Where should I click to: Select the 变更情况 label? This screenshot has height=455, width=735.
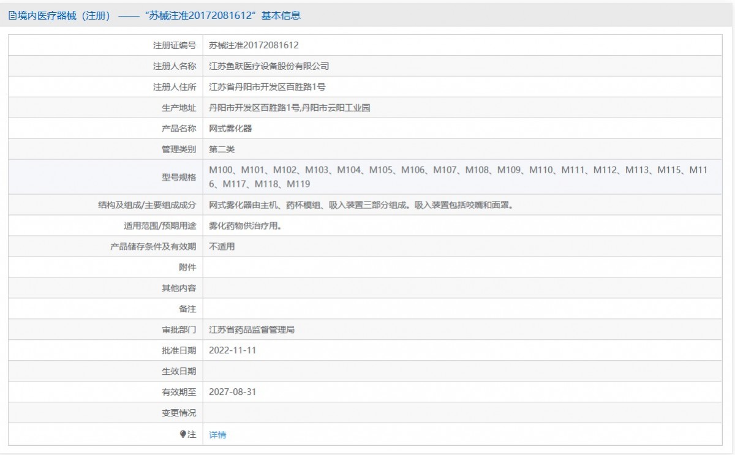(x=179, y=413)
